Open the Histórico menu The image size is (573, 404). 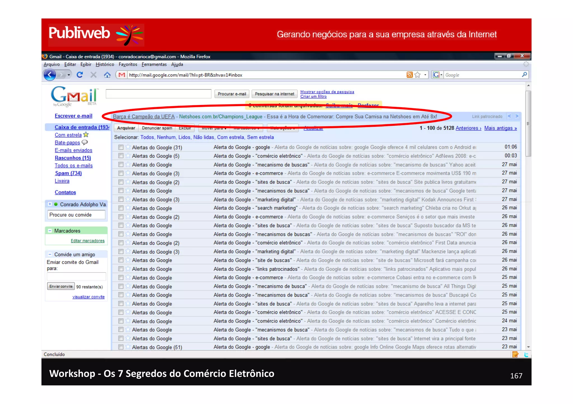(105, 64)
